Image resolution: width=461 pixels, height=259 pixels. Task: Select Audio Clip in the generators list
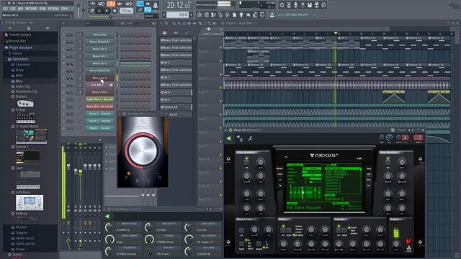pyautogui.click(x=22, y=86)
